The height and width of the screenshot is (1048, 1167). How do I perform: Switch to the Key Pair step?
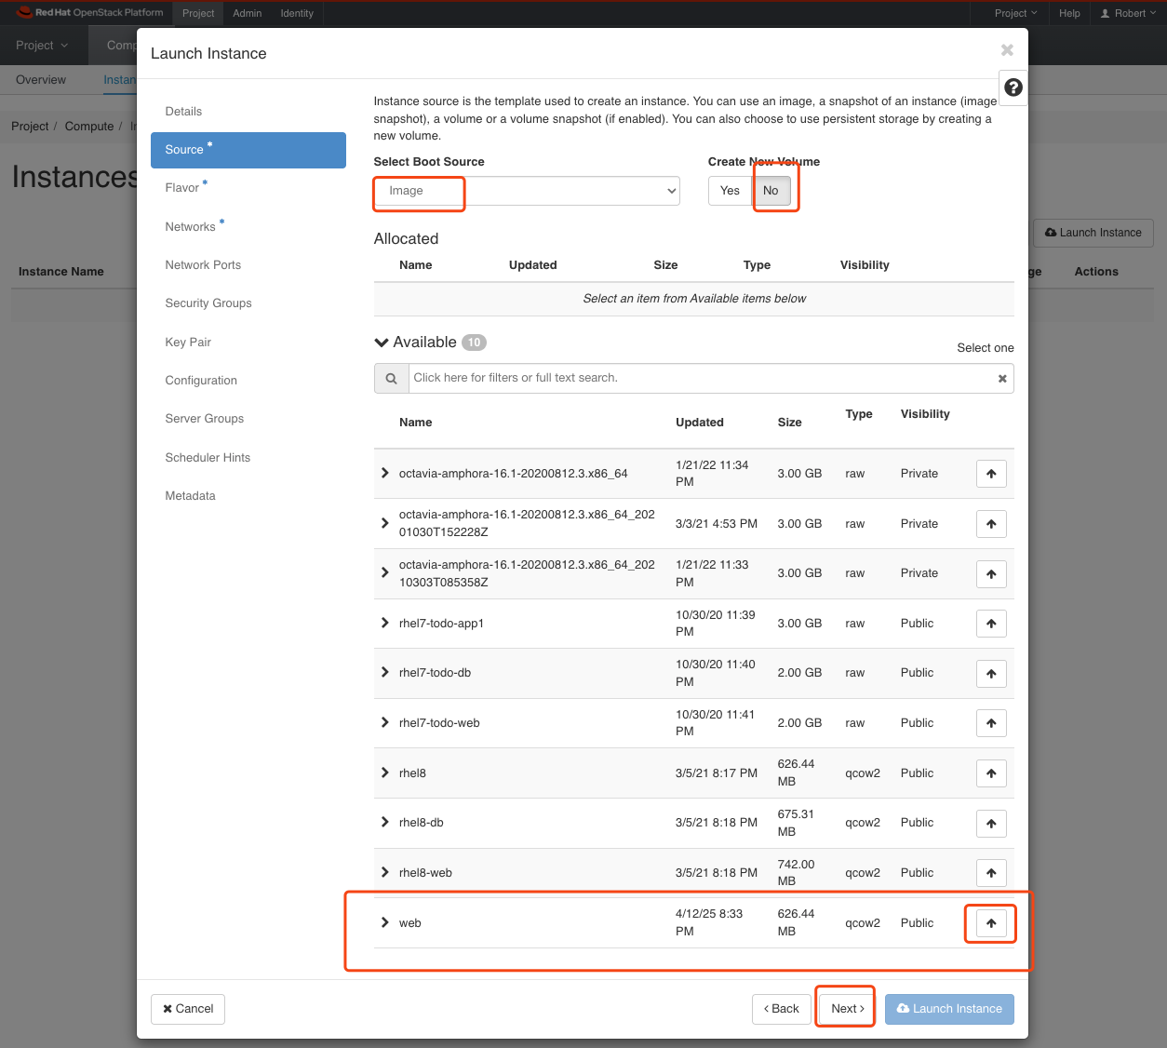click(188, 343)
